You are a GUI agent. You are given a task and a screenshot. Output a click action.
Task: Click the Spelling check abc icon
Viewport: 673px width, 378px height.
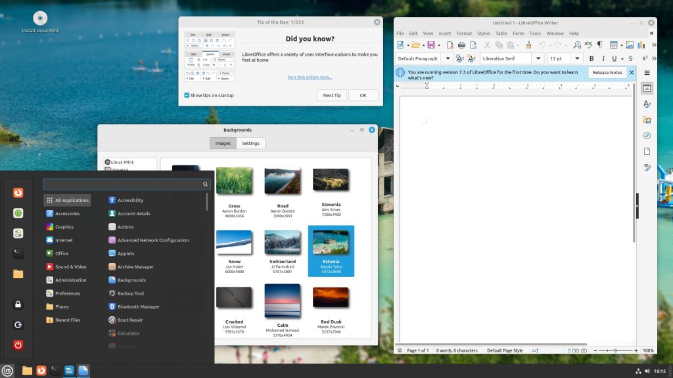(x=588, y=45)
